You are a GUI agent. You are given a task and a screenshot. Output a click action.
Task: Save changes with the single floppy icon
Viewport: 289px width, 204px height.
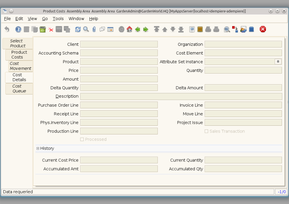(59, 29)
